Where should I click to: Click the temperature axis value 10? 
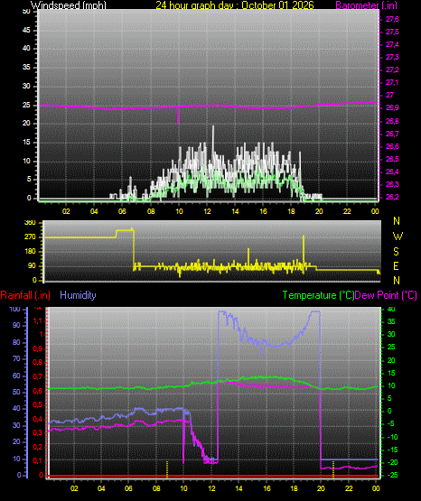(x=391, y=385)
